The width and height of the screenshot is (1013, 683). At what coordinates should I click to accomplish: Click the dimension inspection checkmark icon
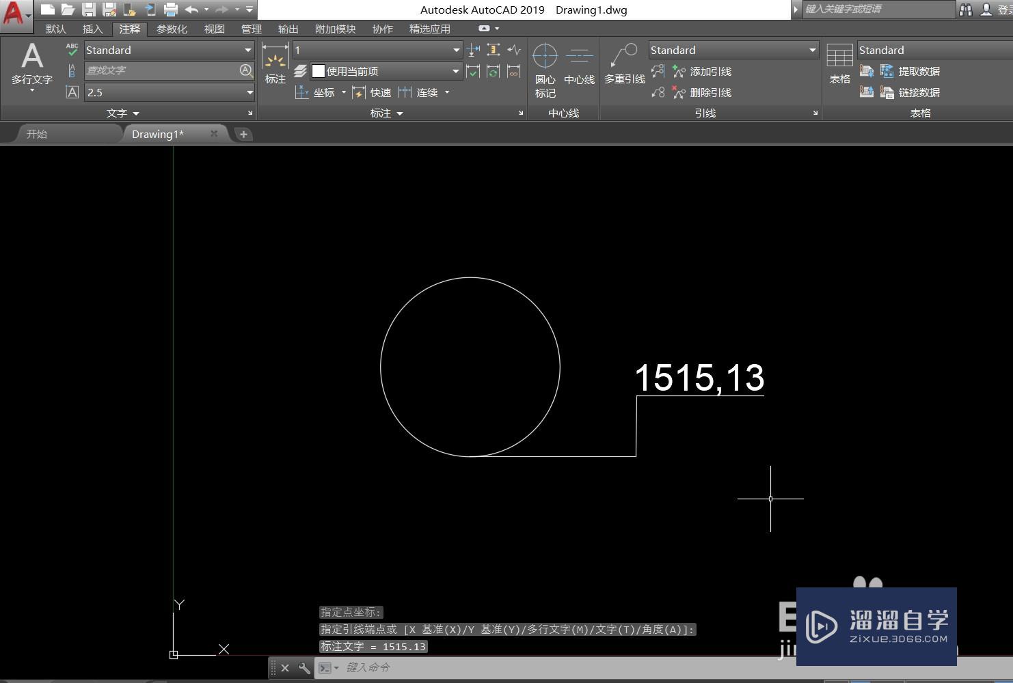click(x=473, y=71)
